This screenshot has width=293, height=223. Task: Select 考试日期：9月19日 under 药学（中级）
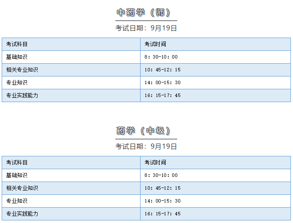(146, 147)
